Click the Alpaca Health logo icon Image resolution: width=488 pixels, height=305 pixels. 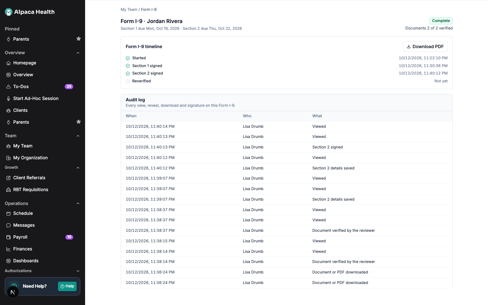(8, 12)
